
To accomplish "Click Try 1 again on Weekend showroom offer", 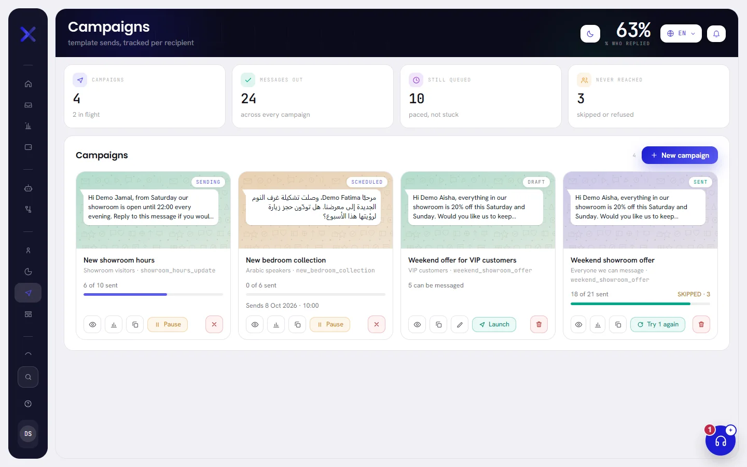I will click(x=658, y=325).
